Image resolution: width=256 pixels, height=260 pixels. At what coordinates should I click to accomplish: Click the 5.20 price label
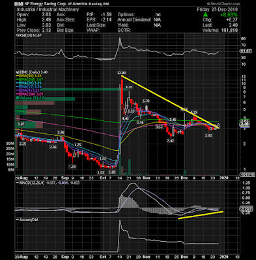pos(146,101)
